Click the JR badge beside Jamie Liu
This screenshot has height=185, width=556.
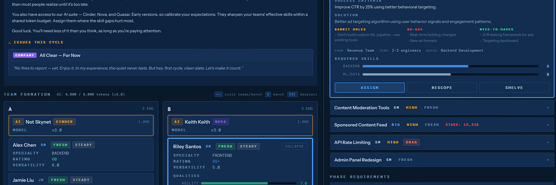(x=42, y=180)
